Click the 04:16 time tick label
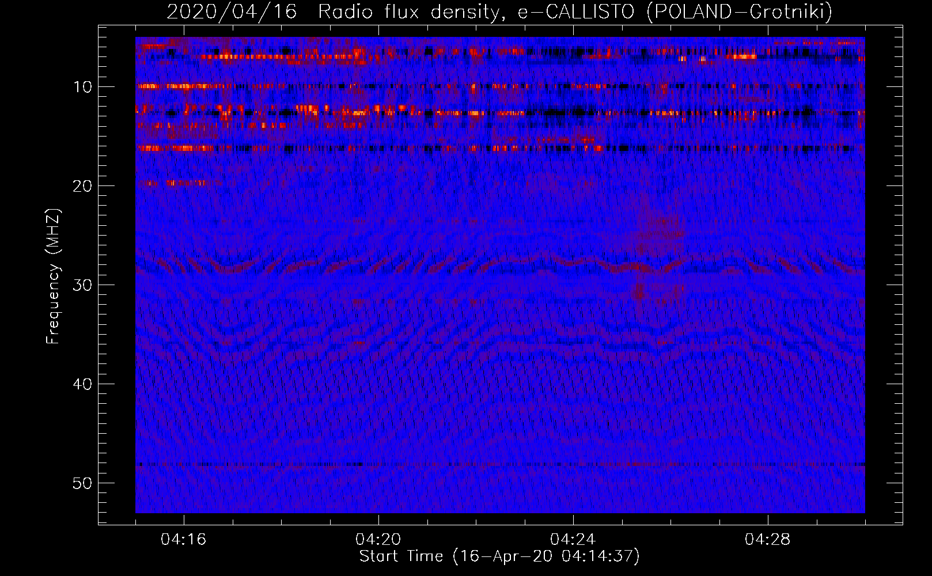 pos(184,540)
